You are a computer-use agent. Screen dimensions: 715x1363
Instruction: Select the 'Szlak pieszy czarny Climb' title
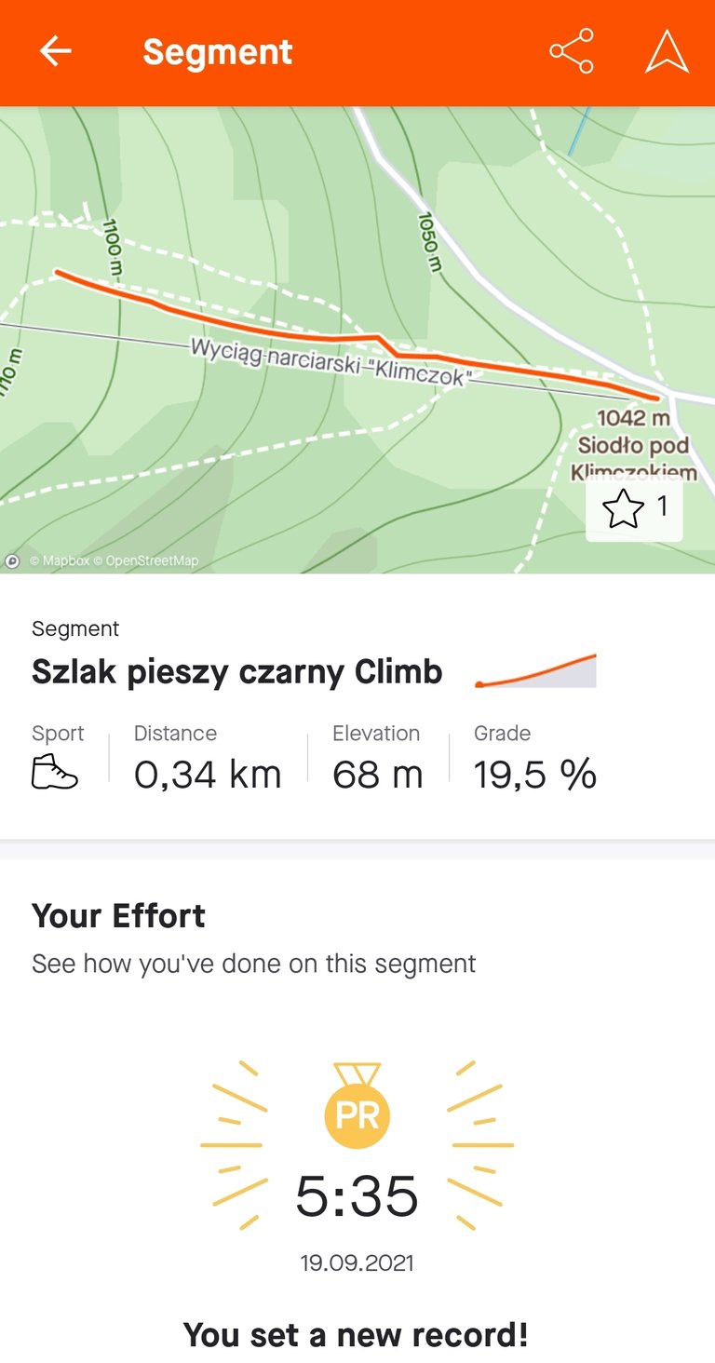[236, 671]
